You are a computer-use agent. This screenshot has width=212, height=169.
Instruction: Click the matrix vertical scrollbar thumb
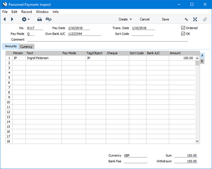pos(197,63)
